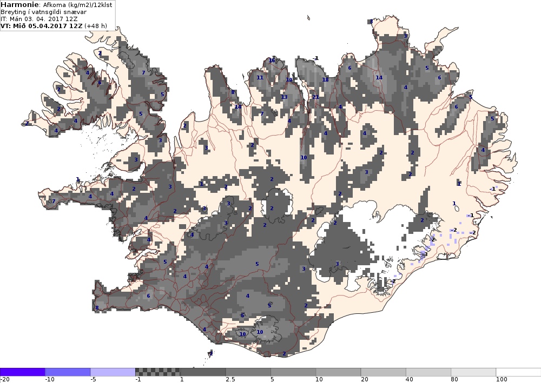
Task: Click the map value '-3' in the southeast
Action: [425, 254]
